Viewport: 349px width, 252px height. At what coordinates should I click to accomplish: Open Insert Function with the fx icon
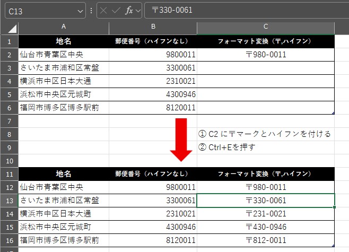coord(129,11)
